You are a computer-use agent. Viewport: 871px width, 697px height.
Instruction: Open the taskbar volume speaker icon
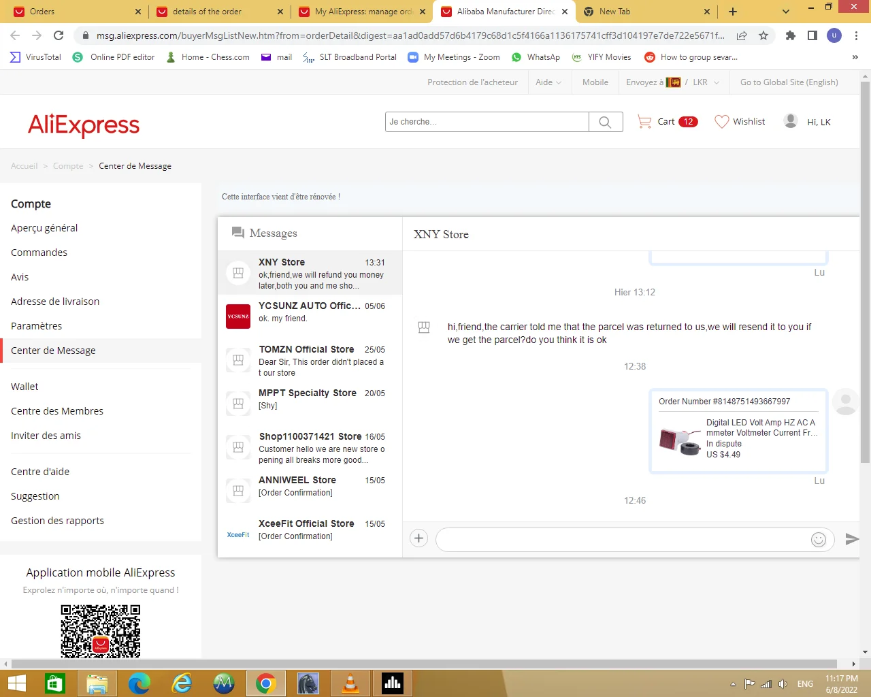tap(783, 684)
